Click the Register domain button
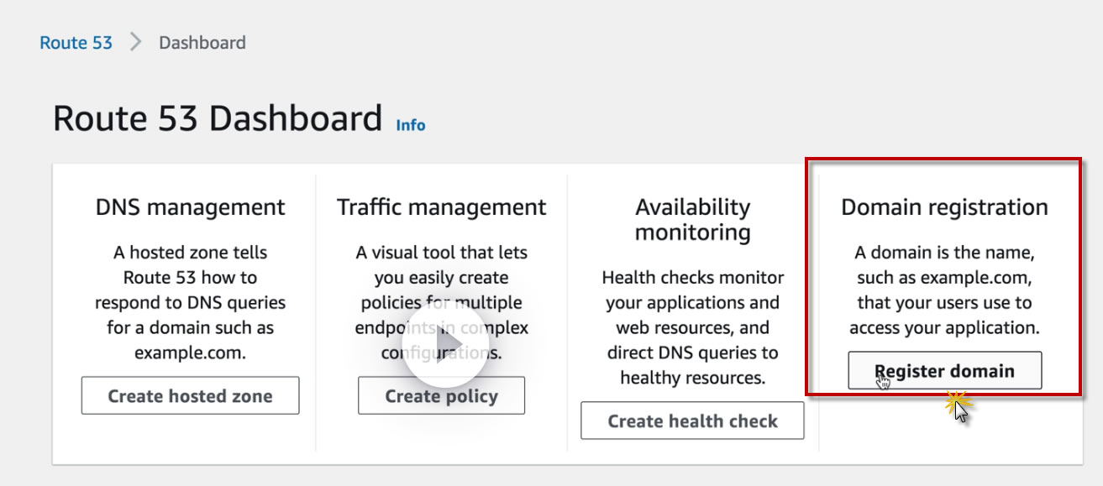The height and width of the screenshot is (486, 1103). 944,371
